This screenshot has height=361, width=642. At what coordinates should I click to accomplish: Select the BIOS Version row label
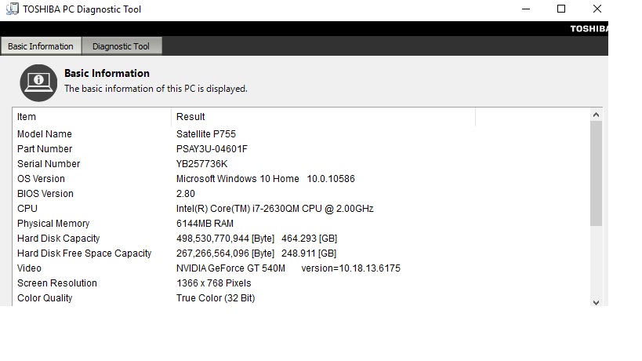[x=45, y=193]
